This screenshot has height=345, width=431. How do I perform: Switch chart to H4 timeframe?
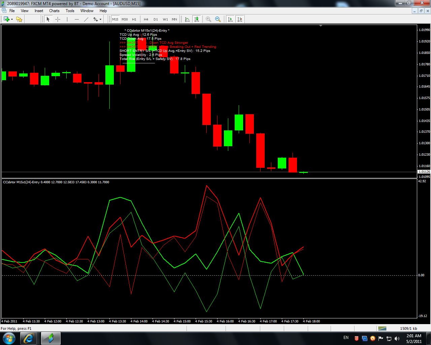[x=146, y=19]
